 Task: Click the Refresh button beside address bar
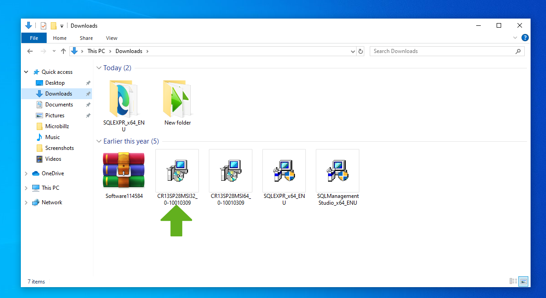point(361,51)
